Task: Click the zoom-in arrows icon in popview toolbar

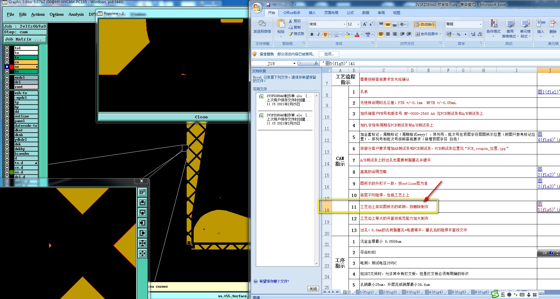Action: (142, 243)
